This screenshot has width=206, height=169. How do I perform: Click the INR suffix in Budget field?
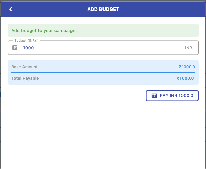188,48
